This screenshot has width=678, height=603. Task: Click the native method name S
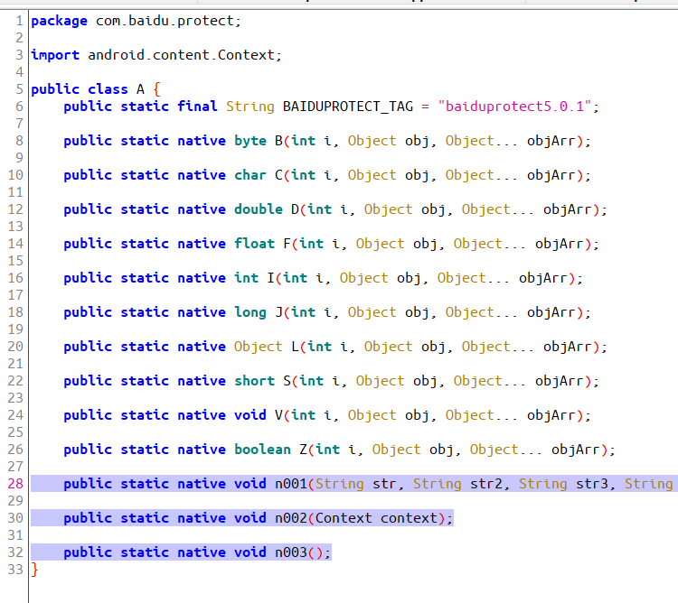click(287, 381)
